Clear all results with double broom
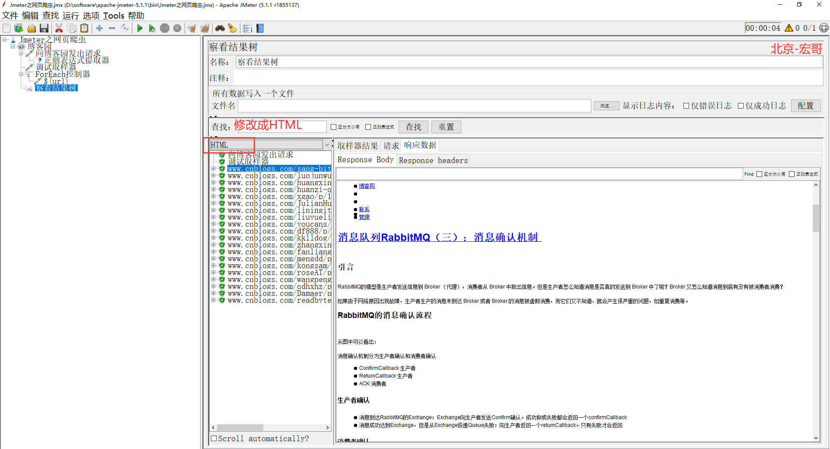 click(x=205, y=28)
